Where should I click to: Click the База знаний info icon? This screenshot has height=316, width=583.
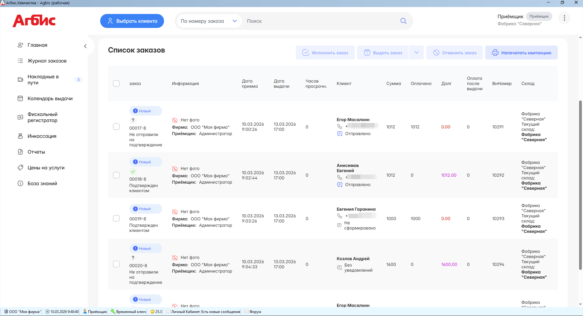[x=20, y=183]
